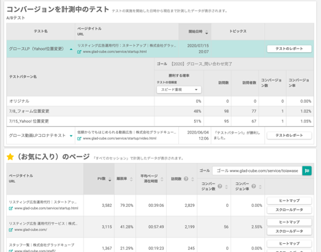The image size is (321, 252).
Task: Click the yellow favorites star icon
Action: pyautogui.click(x=10, y=157)
